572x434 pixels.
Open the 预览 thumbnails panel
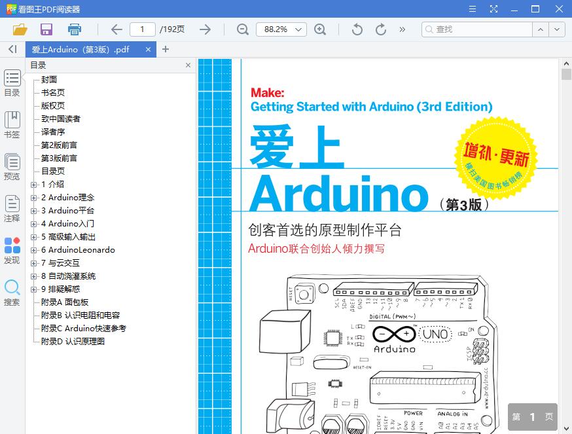12,167
